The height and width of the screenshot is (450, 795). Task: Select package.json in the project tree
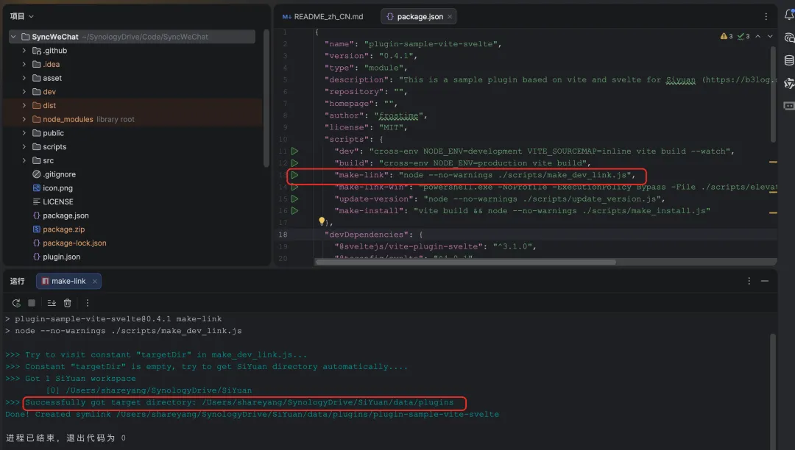pyautogui.click(x=61, y=215)
